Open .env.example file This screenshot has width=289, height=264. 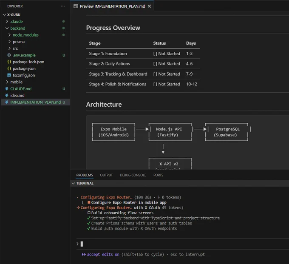24,55
